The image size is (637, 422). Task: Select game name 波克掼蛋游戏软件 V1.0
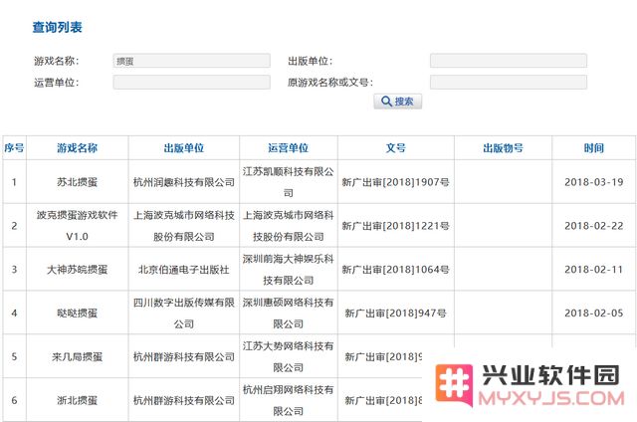(78, 225)
